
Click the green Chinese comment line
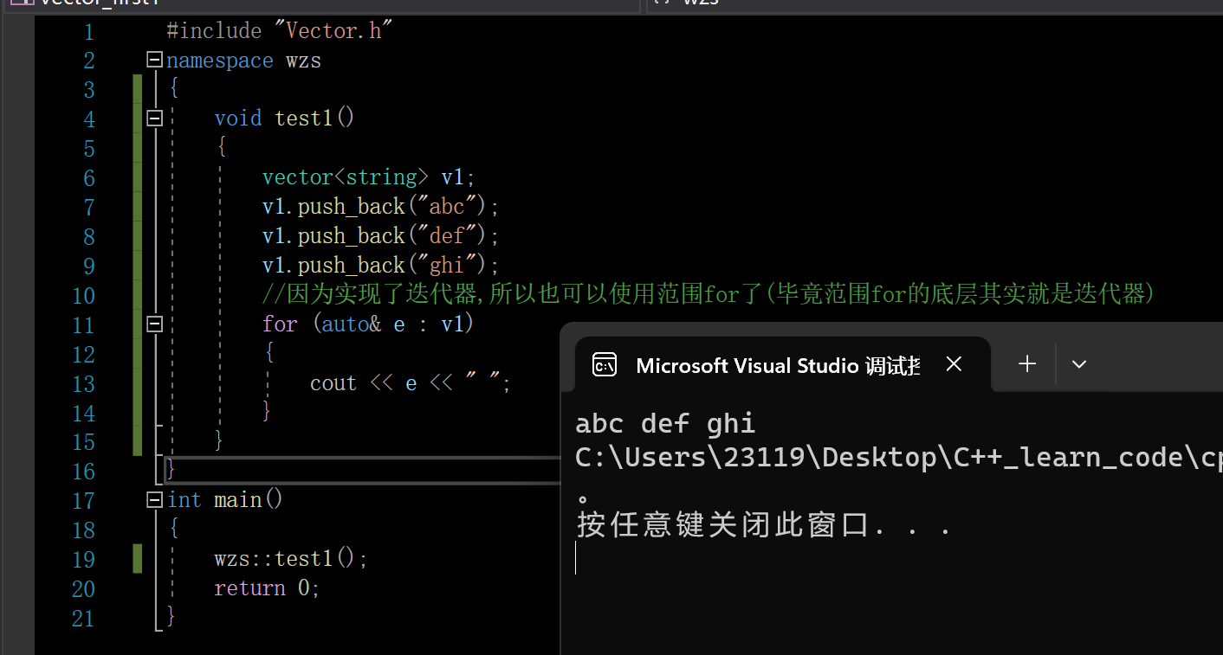(x=709, y=295)
